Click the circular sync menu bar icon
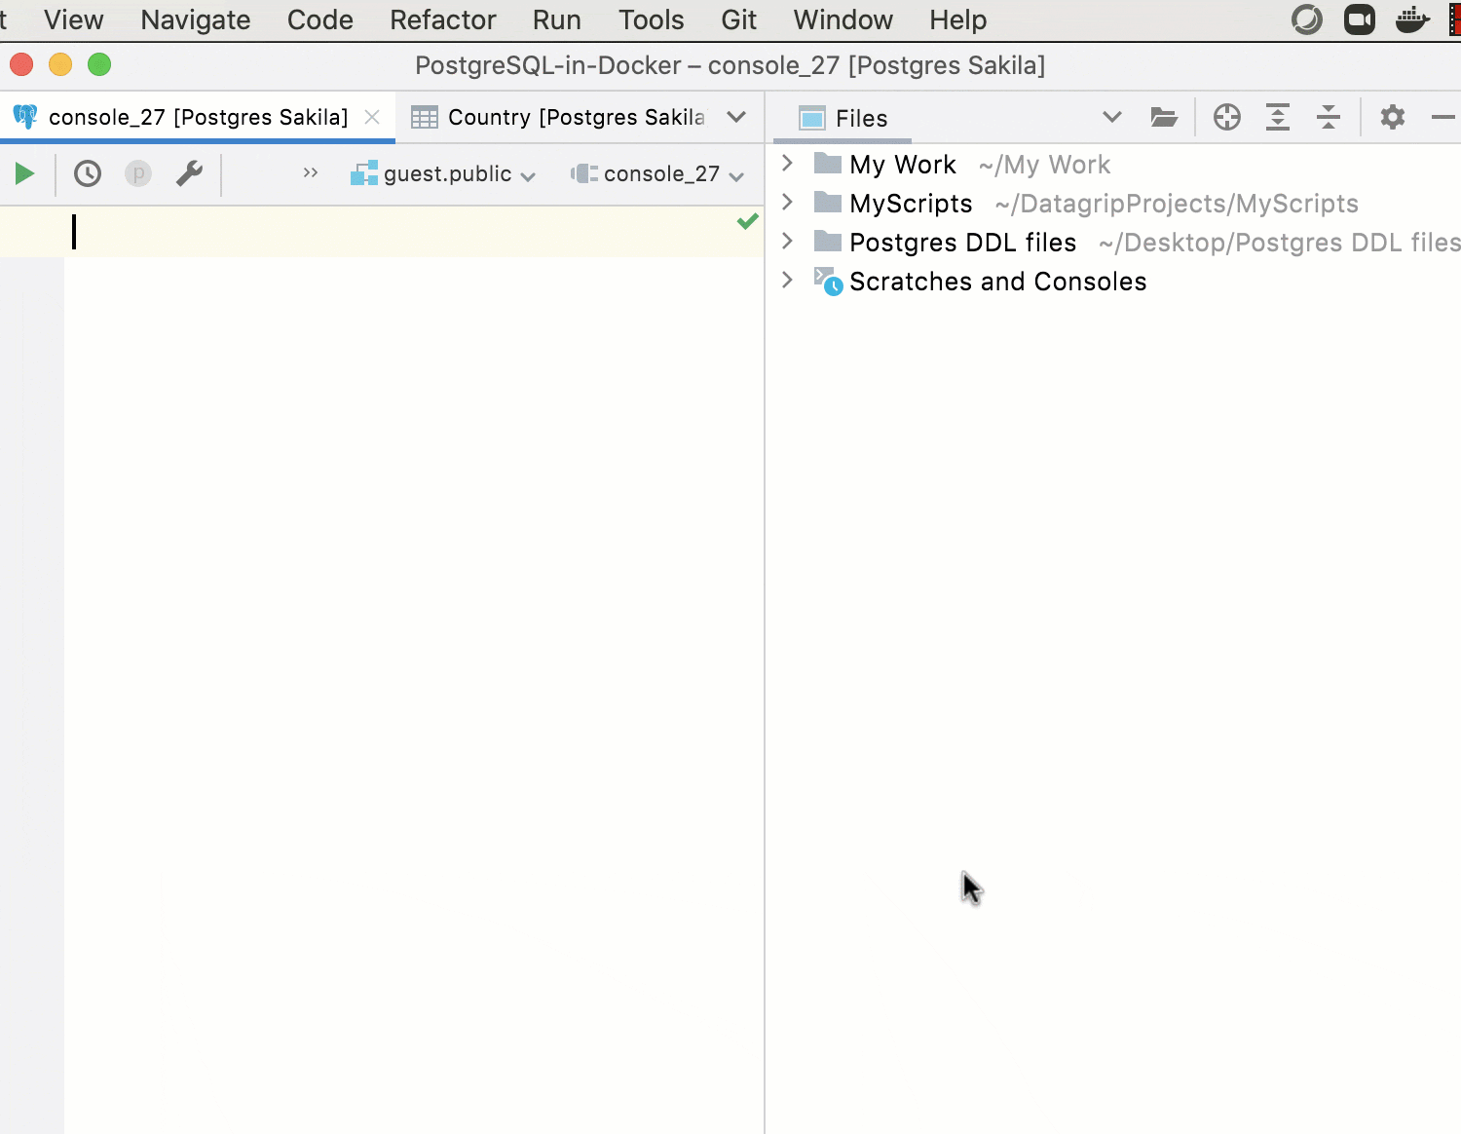 coord(1307,19)
